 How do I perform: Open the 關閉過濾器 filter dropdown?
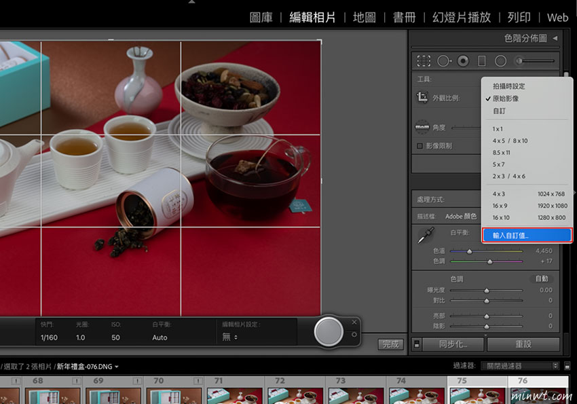(520, 366)
